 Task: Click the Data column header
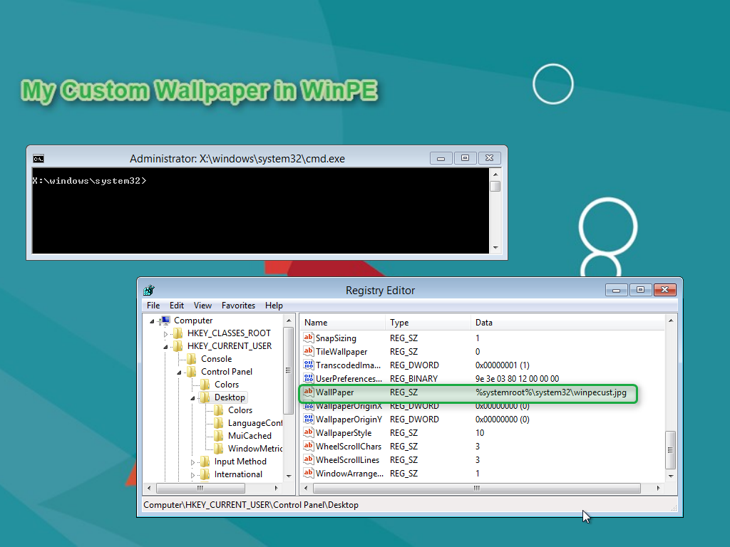484,323
